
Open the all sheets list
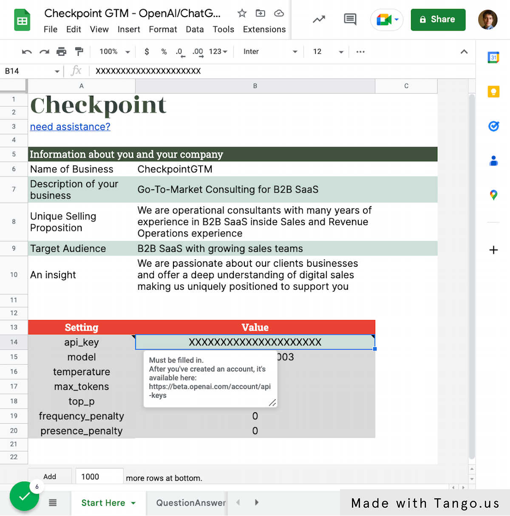click(x=53, y=503)
